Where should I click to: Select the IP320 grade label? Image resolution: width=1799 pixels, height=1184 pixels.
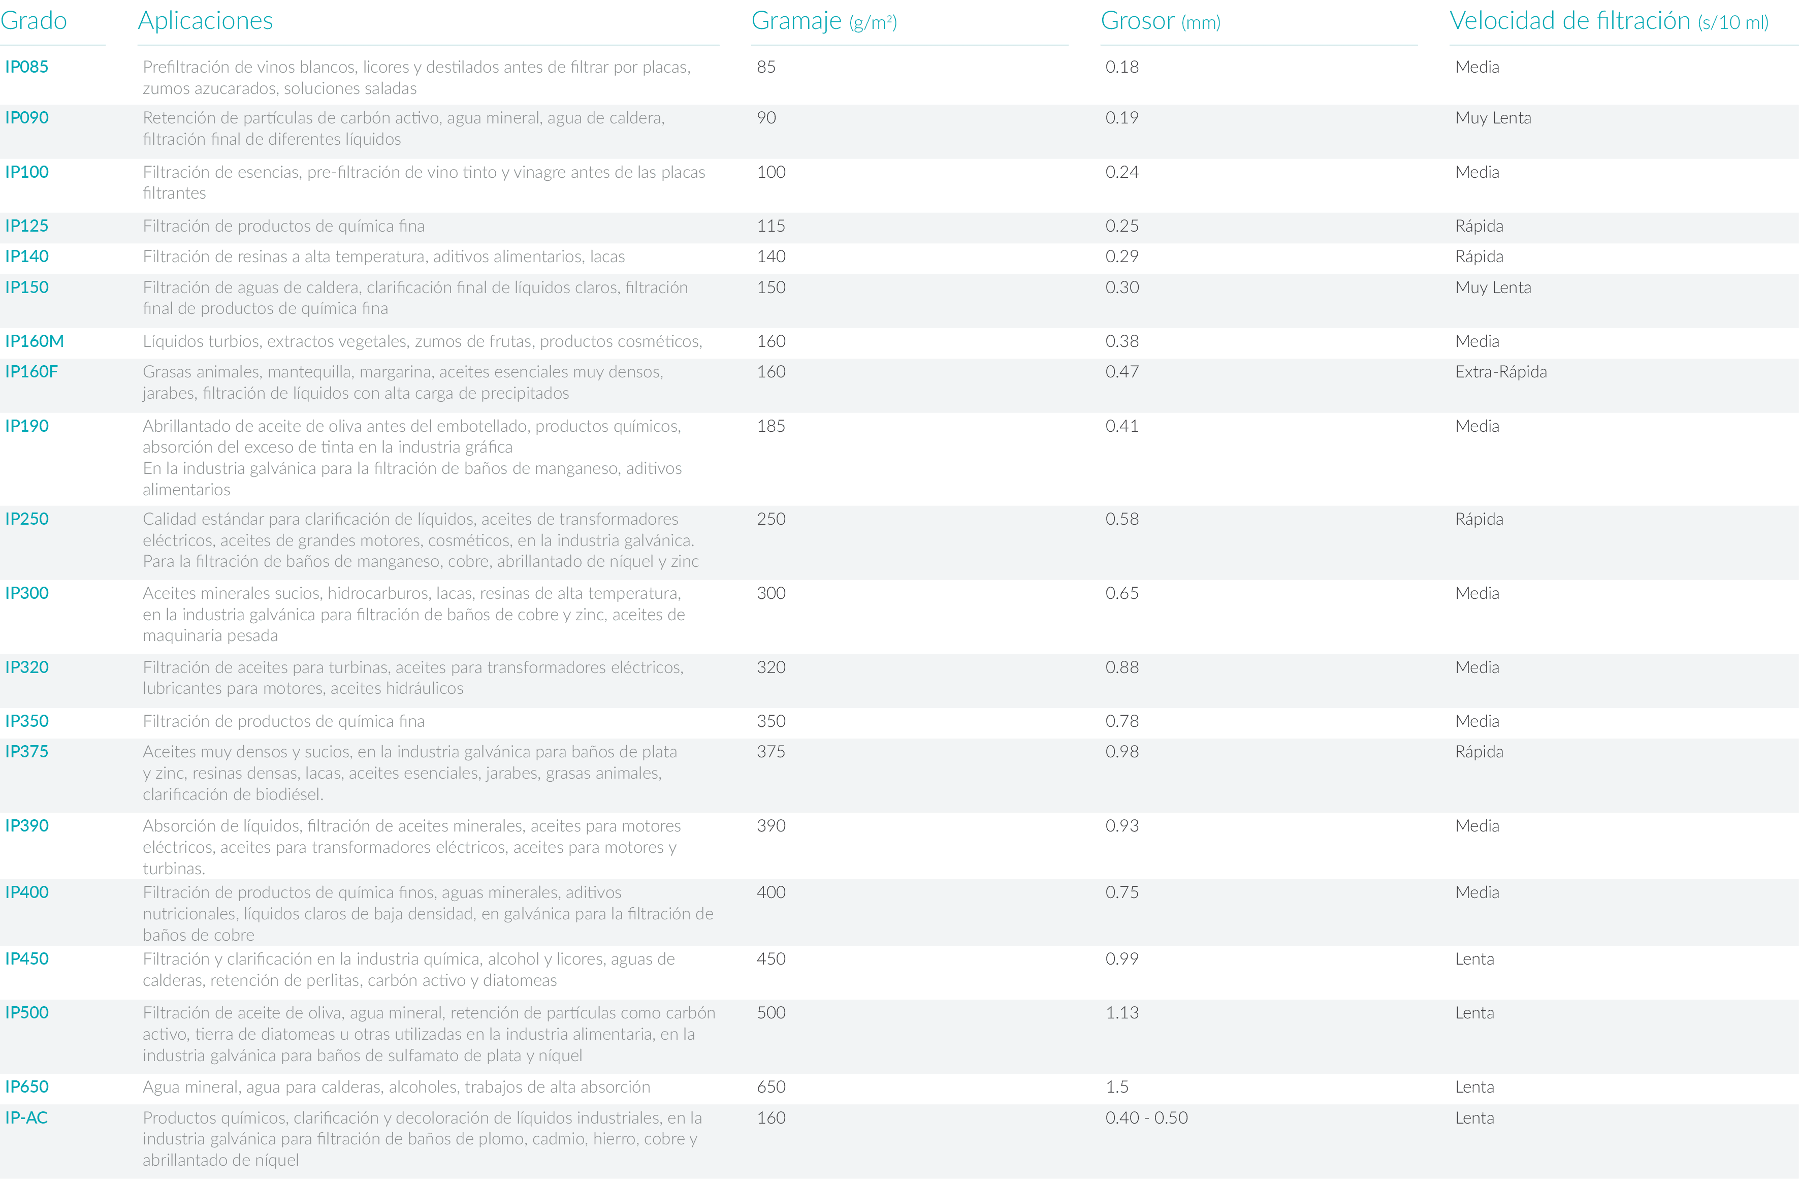click(26, 667)
